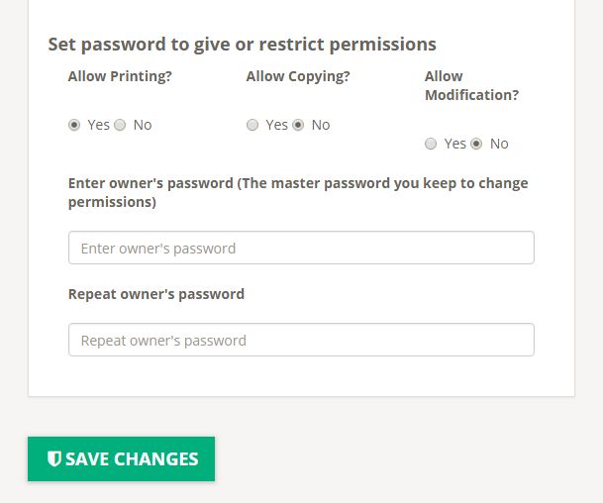Viewport: 603px width, 503px height.
Task: Click the shield icon on Save Changes
Action: (54, 458)
